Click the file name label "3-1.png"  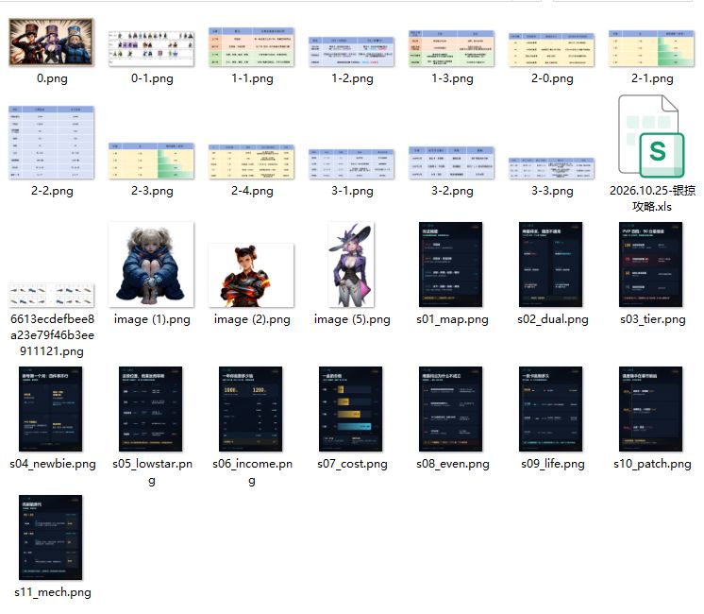pos(352,191)
